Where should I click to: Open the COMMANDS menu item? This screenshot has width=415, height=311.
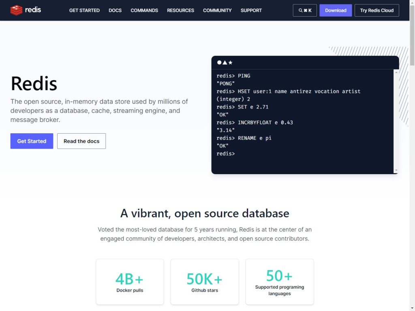144,10
